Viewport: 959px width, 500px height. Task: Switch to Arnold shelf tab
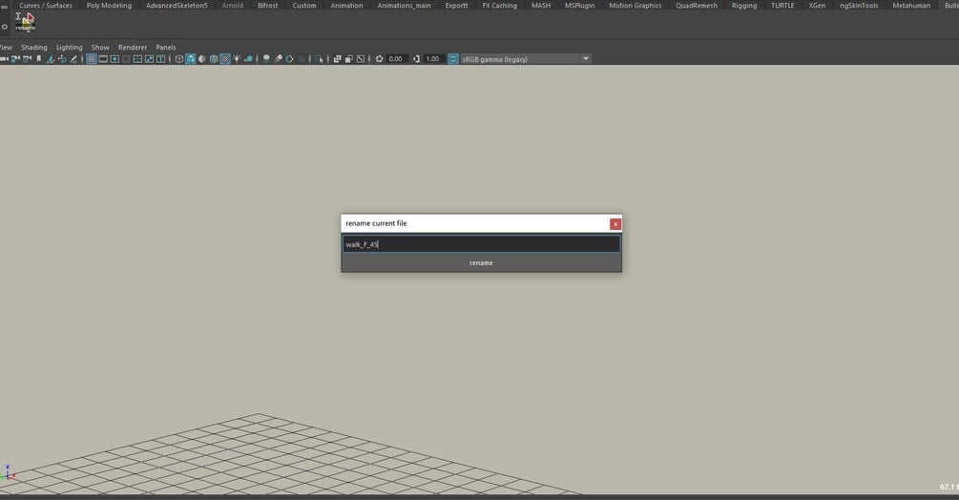tap(233, 6)
